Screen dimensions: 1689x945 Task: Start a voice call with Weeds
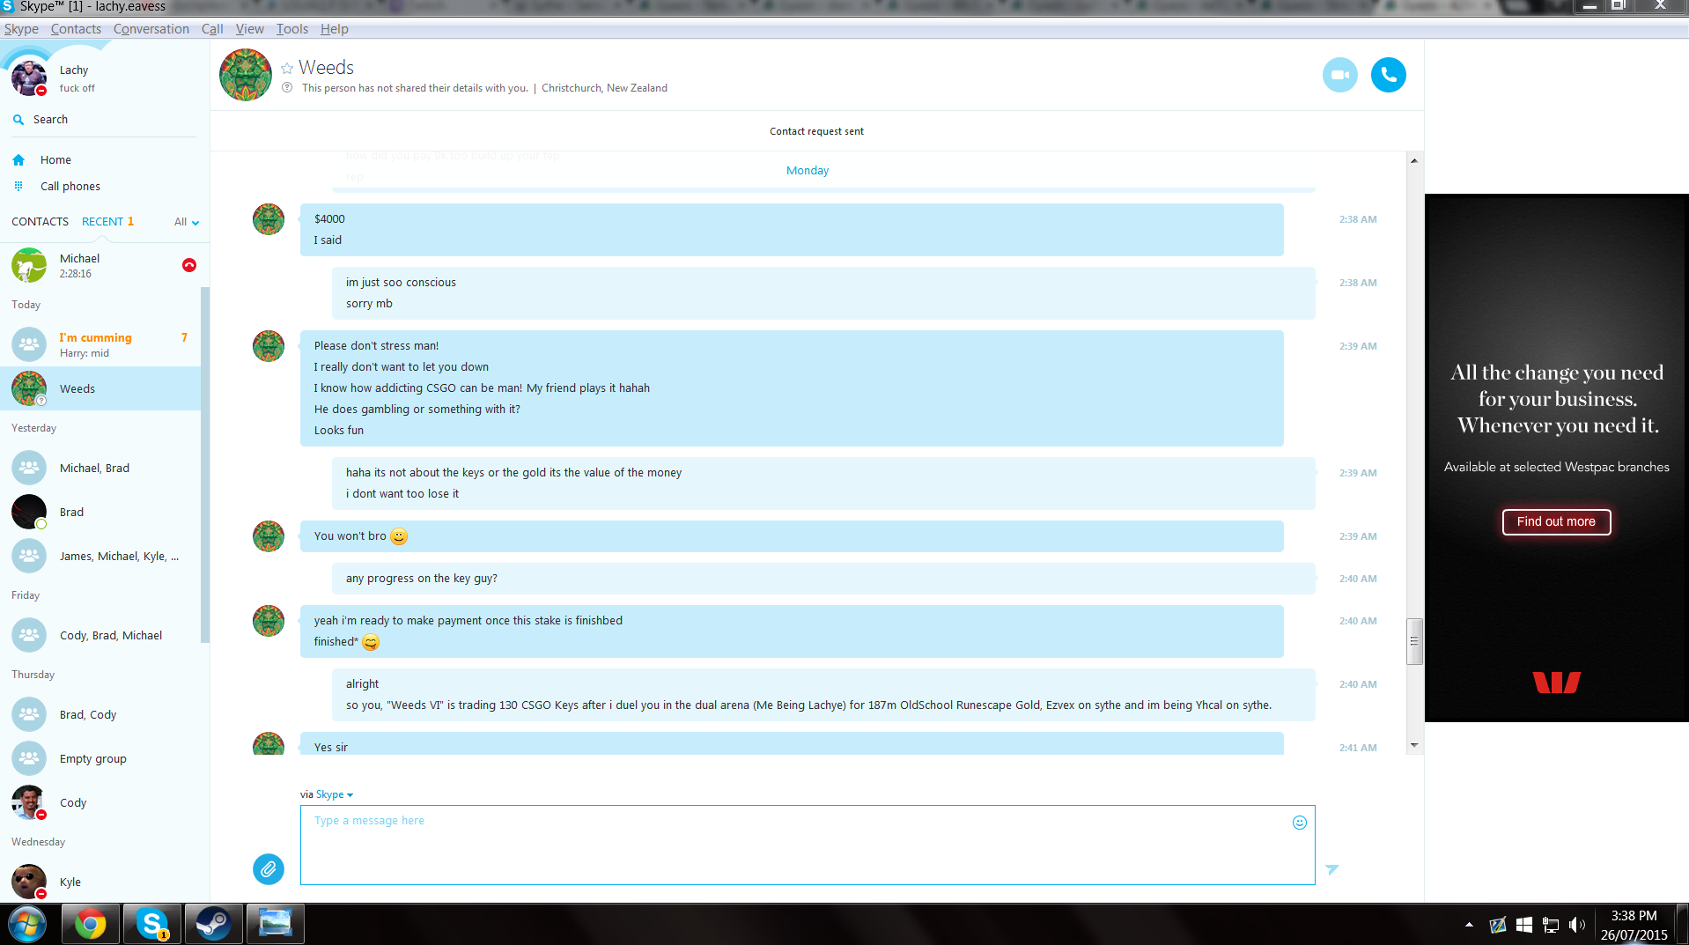pos(1388,75)
